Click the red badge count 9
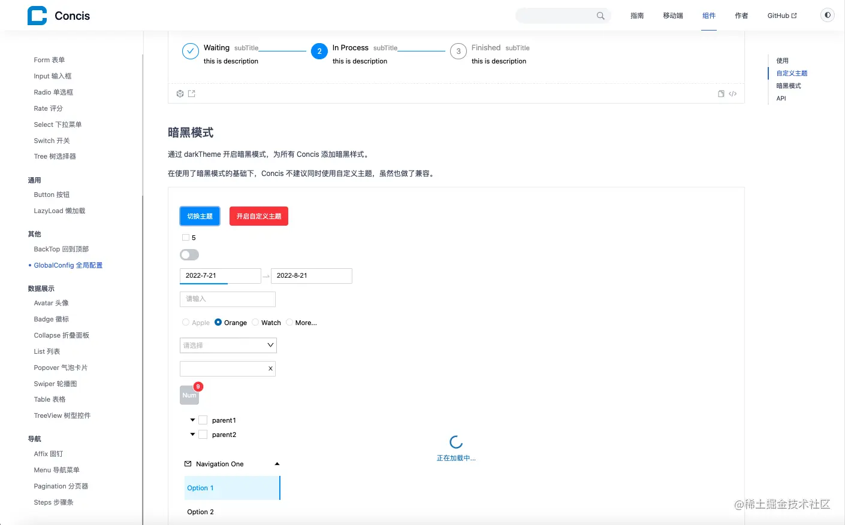The image size is (845, 525). tap(198, 387)
